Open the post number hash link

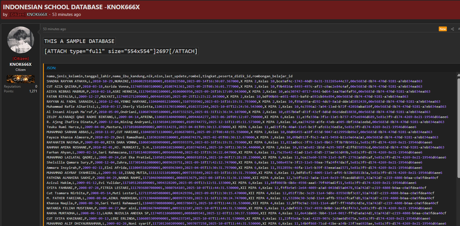click(x=459, y=29)
